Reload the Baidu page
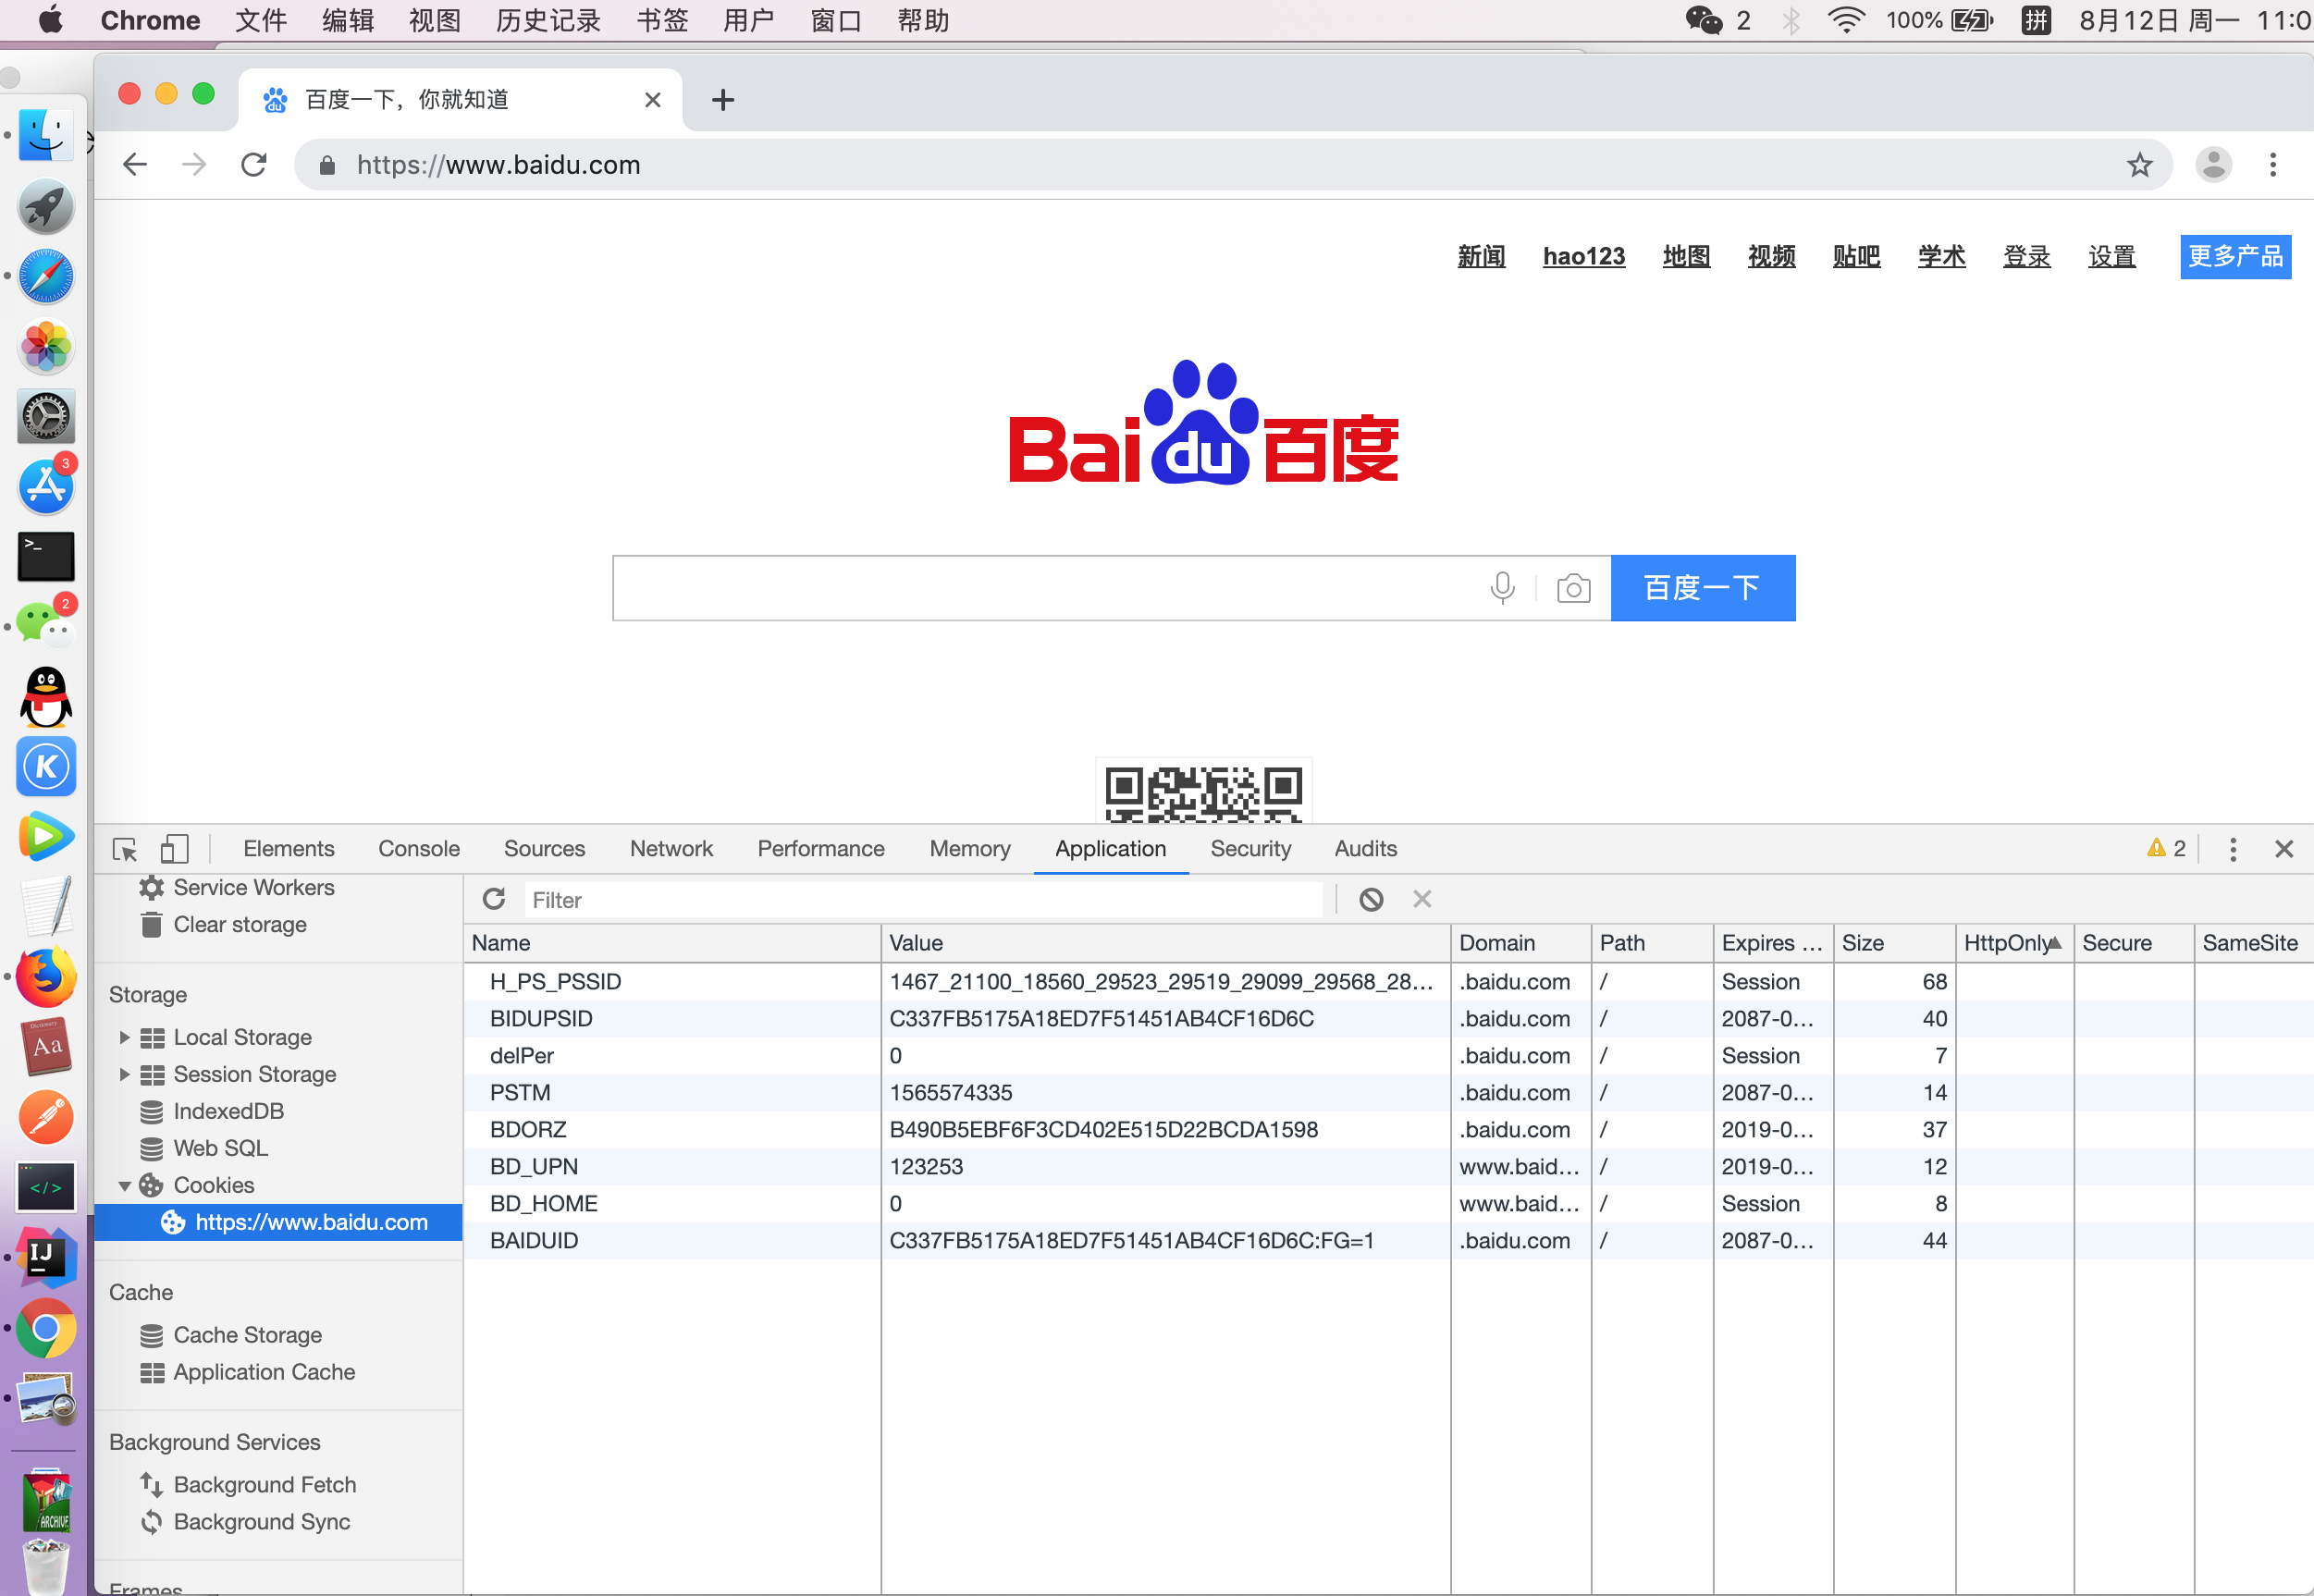The height and width of the screenshot is (1596, 2314). pyautogui.click(x=254, y=164)
